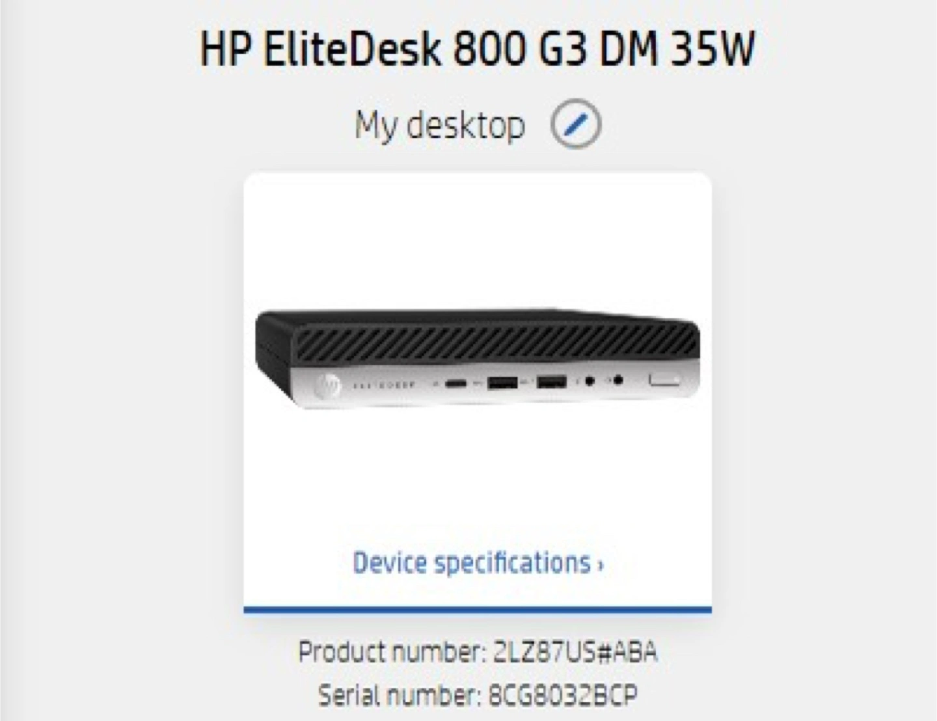Click the HP EliteDesk 800 G3 DM heading
937x721 pixels.
[478, 48]
